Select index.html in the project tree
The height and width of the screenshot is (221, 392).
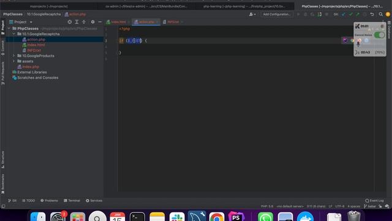click(36, 45)
